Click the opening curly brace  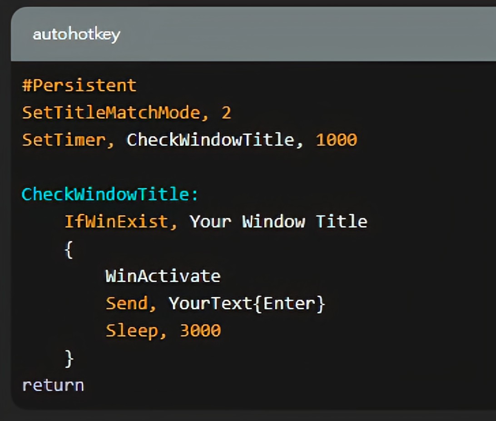(x=69, y=248)
